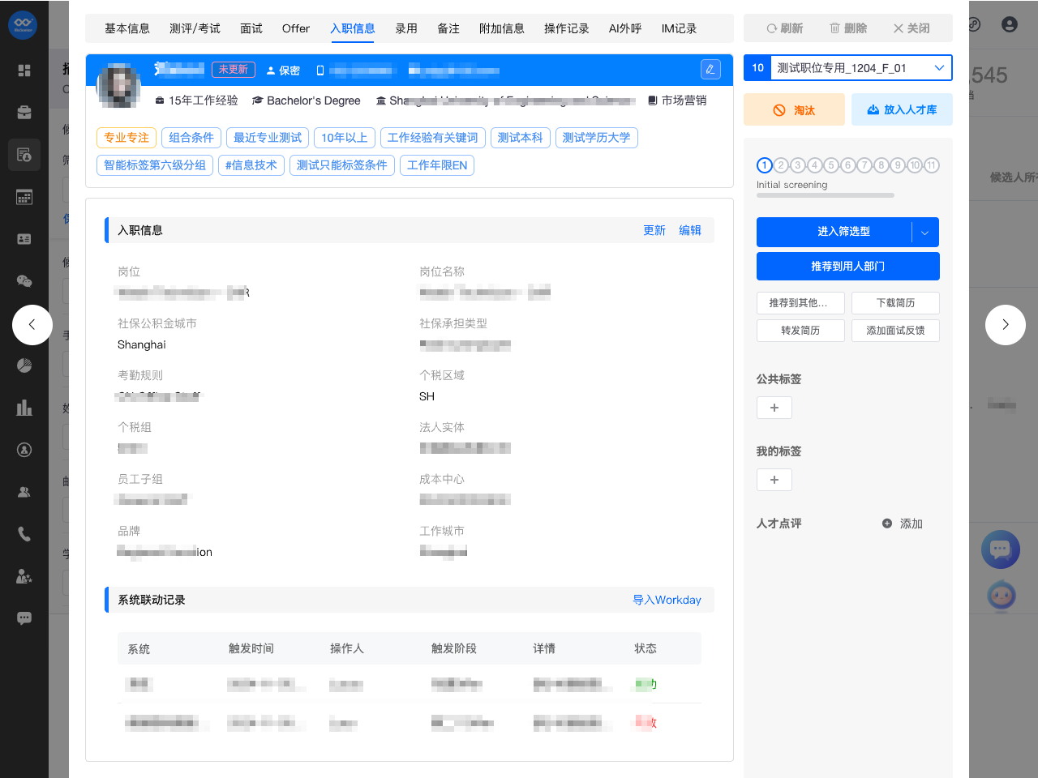Add a public tag with plus button

(x=774, y=408)
